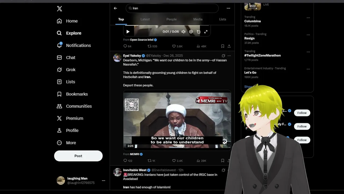Viewport: 344px width, 194px height.
Task: Go back with the left arrow
Action: tap(115, 8)
